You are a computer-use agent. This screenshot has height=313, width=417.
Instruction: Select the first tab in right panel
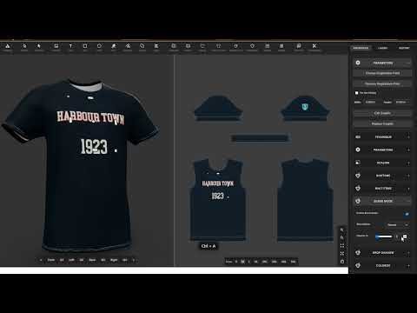click(x=361, y=48)
